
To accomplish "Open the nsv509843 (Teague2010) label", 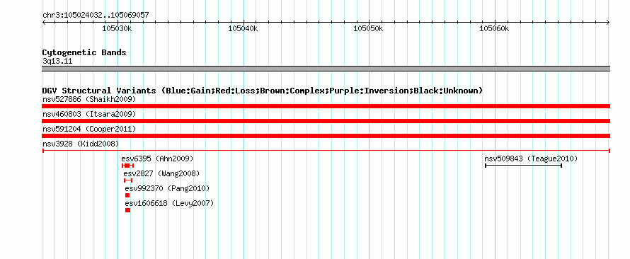I will point(531,159).
